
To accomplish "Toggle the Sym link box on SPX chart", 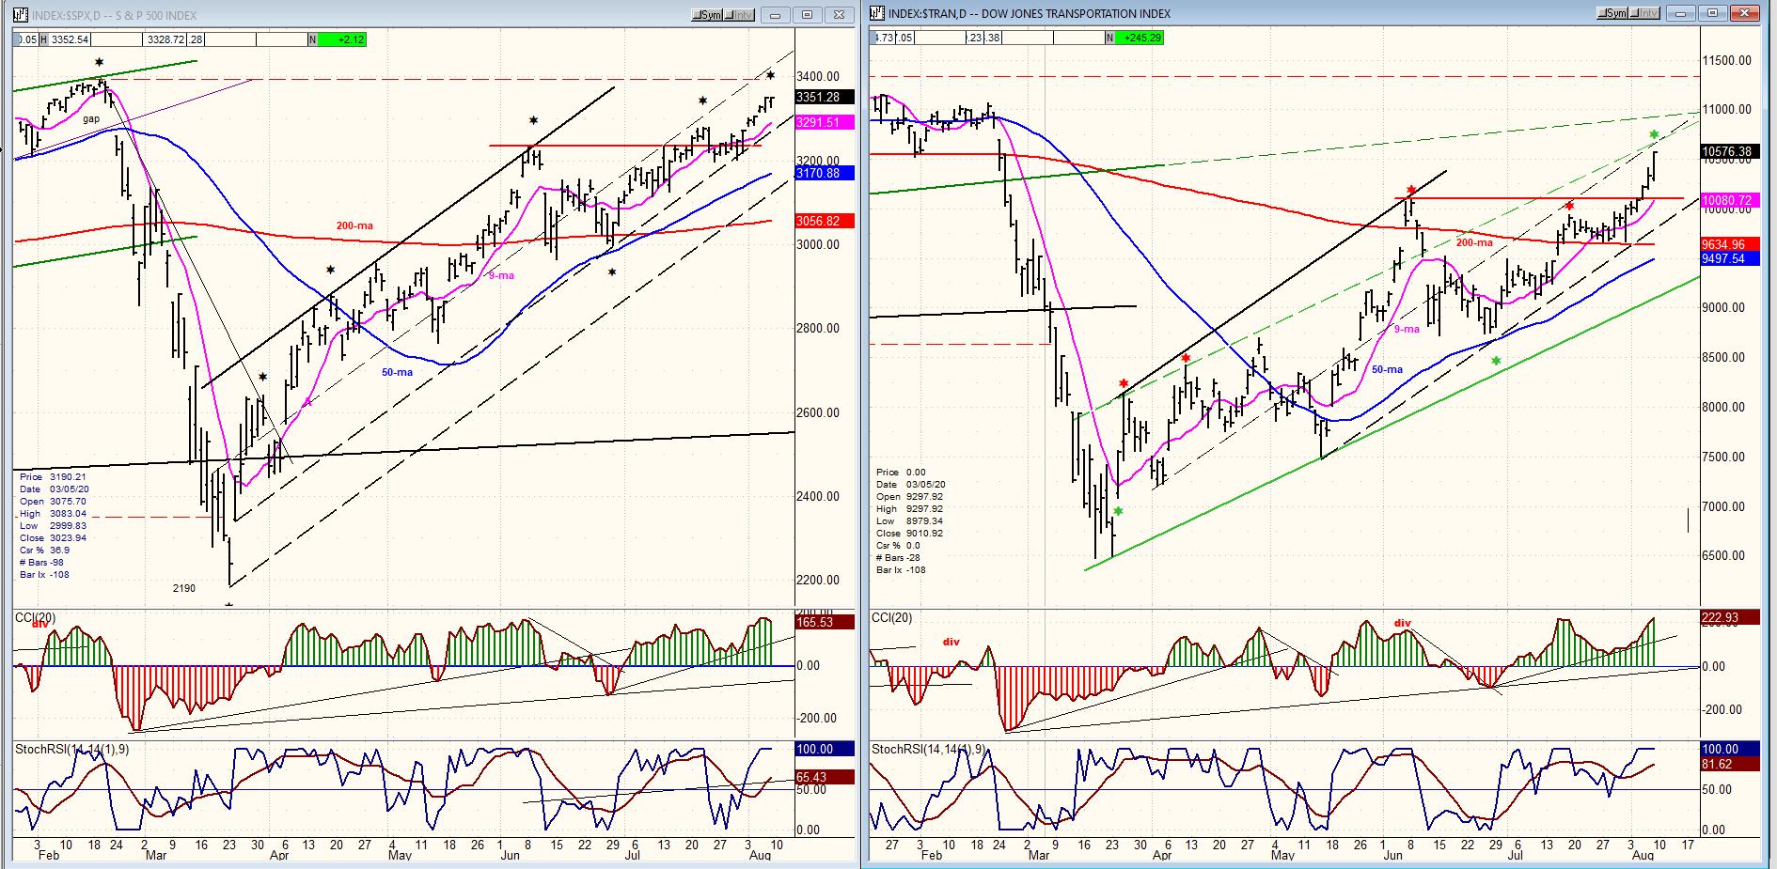I will pos(707,14).
